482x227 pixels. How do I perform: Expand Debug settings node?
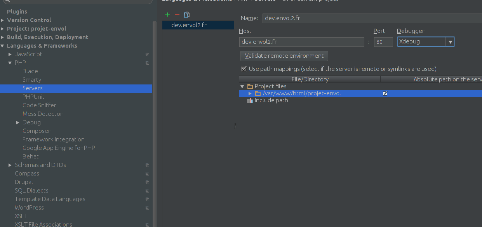pos(18,122)
